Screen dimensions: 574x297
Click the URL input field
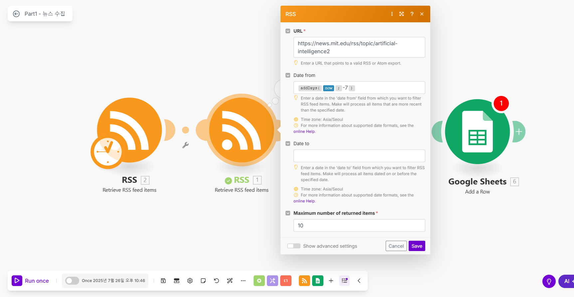359,47
